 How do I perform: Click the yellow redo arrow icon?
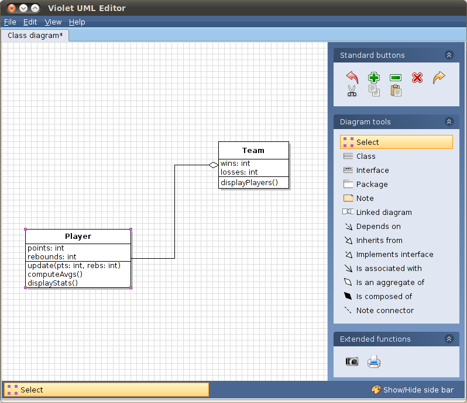[x=439, y=78]
